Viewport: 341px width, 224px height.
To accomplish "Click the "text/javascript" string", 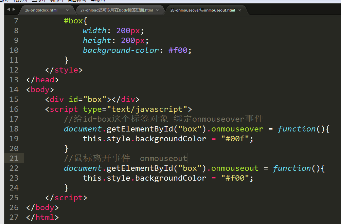I will pyautogui.click(x=147, y=109).
